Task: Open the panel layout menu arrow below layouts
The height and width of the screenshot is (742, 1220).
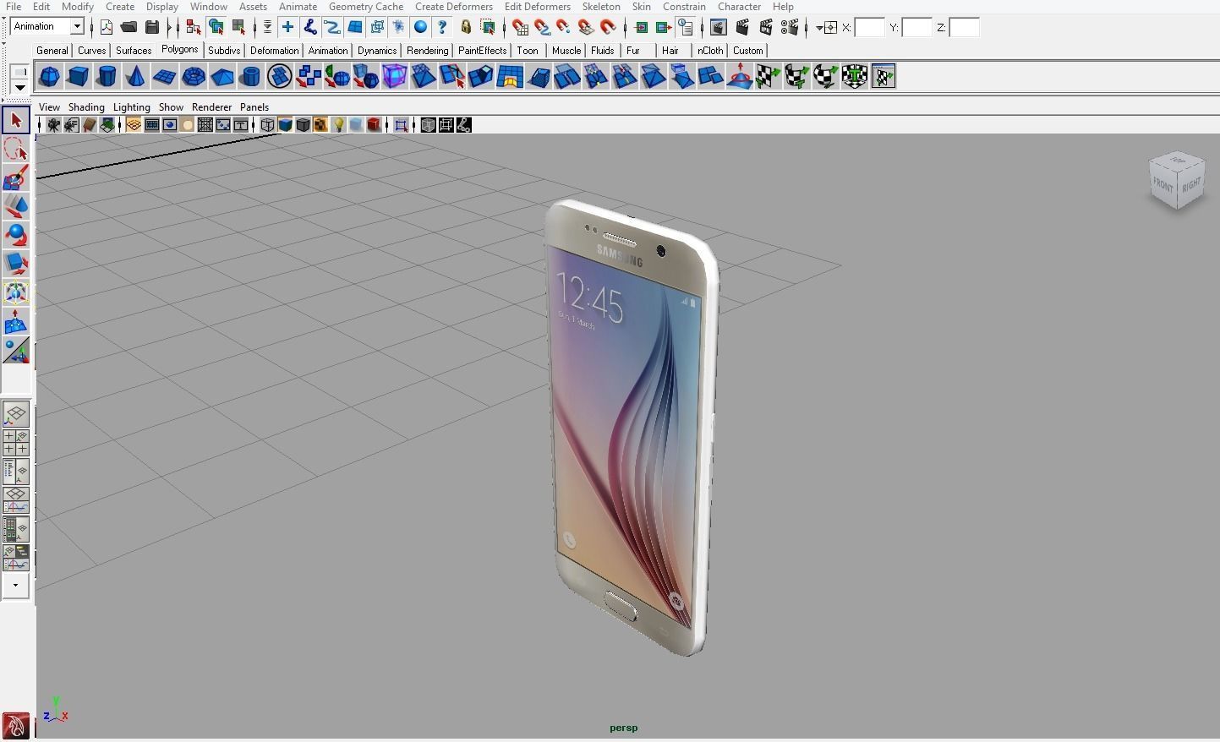Action: [15, 585]
